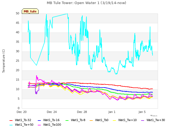
Task: Toggle the Wat1_Ts-16 legend entry
Action: pos(49,120)
